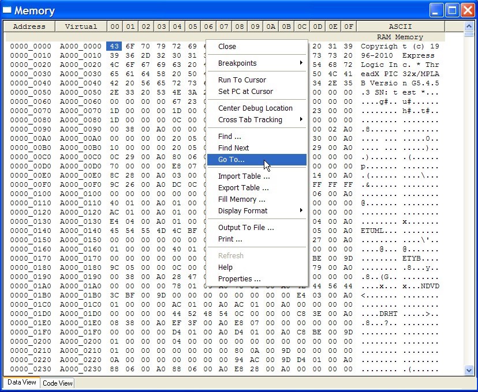Open Import Table... dialog

[241, 176]
